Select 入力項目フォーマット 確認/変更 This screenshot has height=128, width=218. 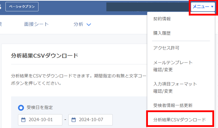click(x=175, y=87)
